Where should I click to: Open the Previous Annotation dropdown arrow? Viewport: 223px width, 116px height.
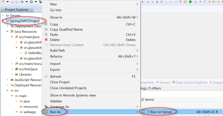[209, 2]
